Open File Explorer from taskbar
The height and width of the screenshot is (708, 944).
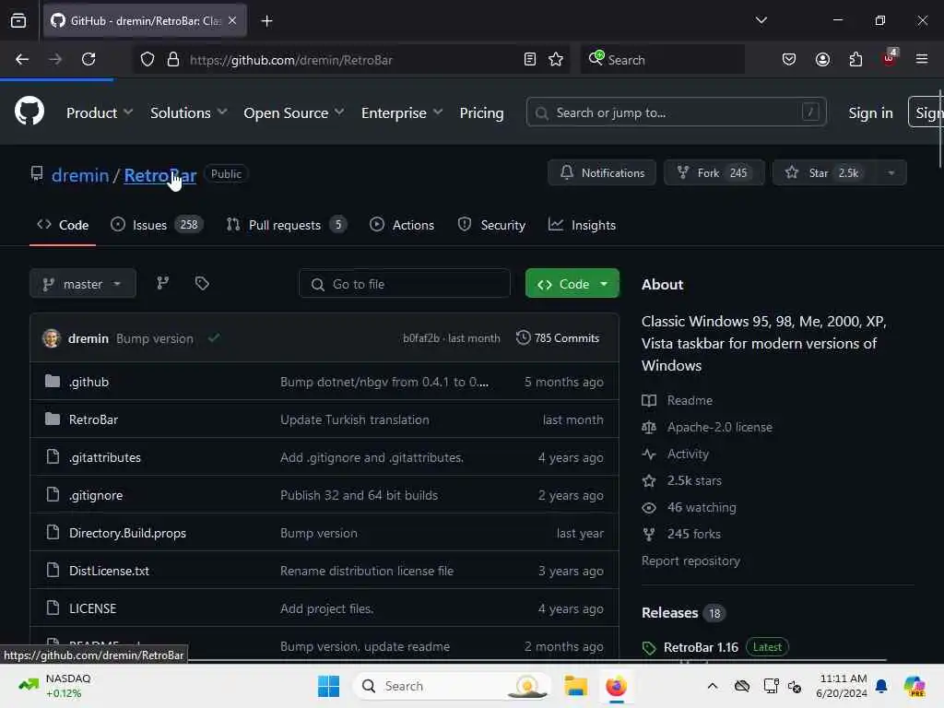coord(575,686)
